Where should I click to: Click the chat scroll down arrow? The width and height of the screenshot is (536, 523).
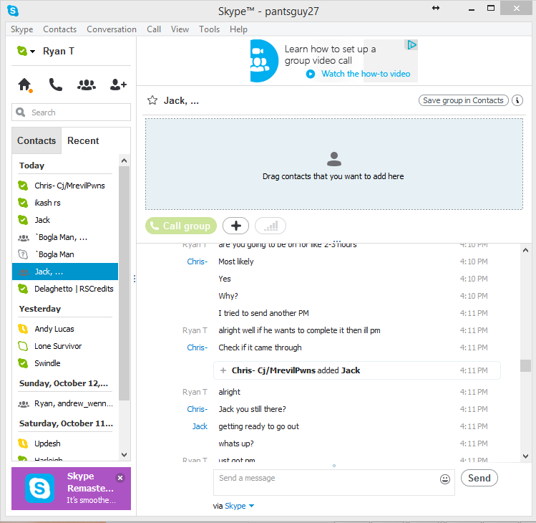[525, 456]
